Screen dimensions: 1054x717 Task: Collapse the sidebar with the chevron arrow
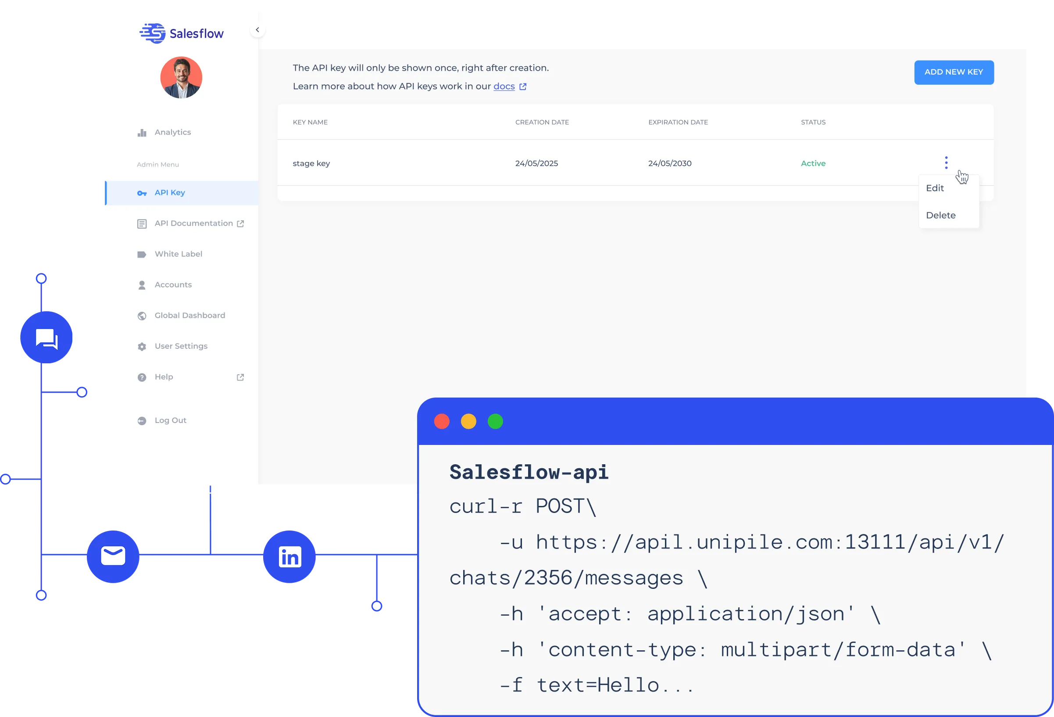(x=257, y=30)
